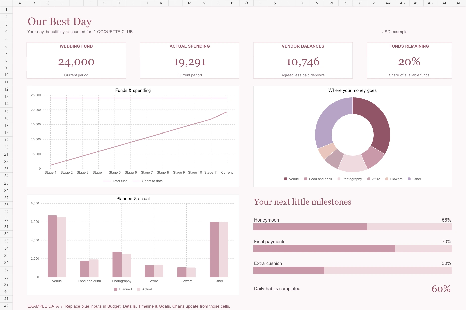Select 'Where your money goes' chart title
The image size is (466, 310).
(x=352, y=90)
